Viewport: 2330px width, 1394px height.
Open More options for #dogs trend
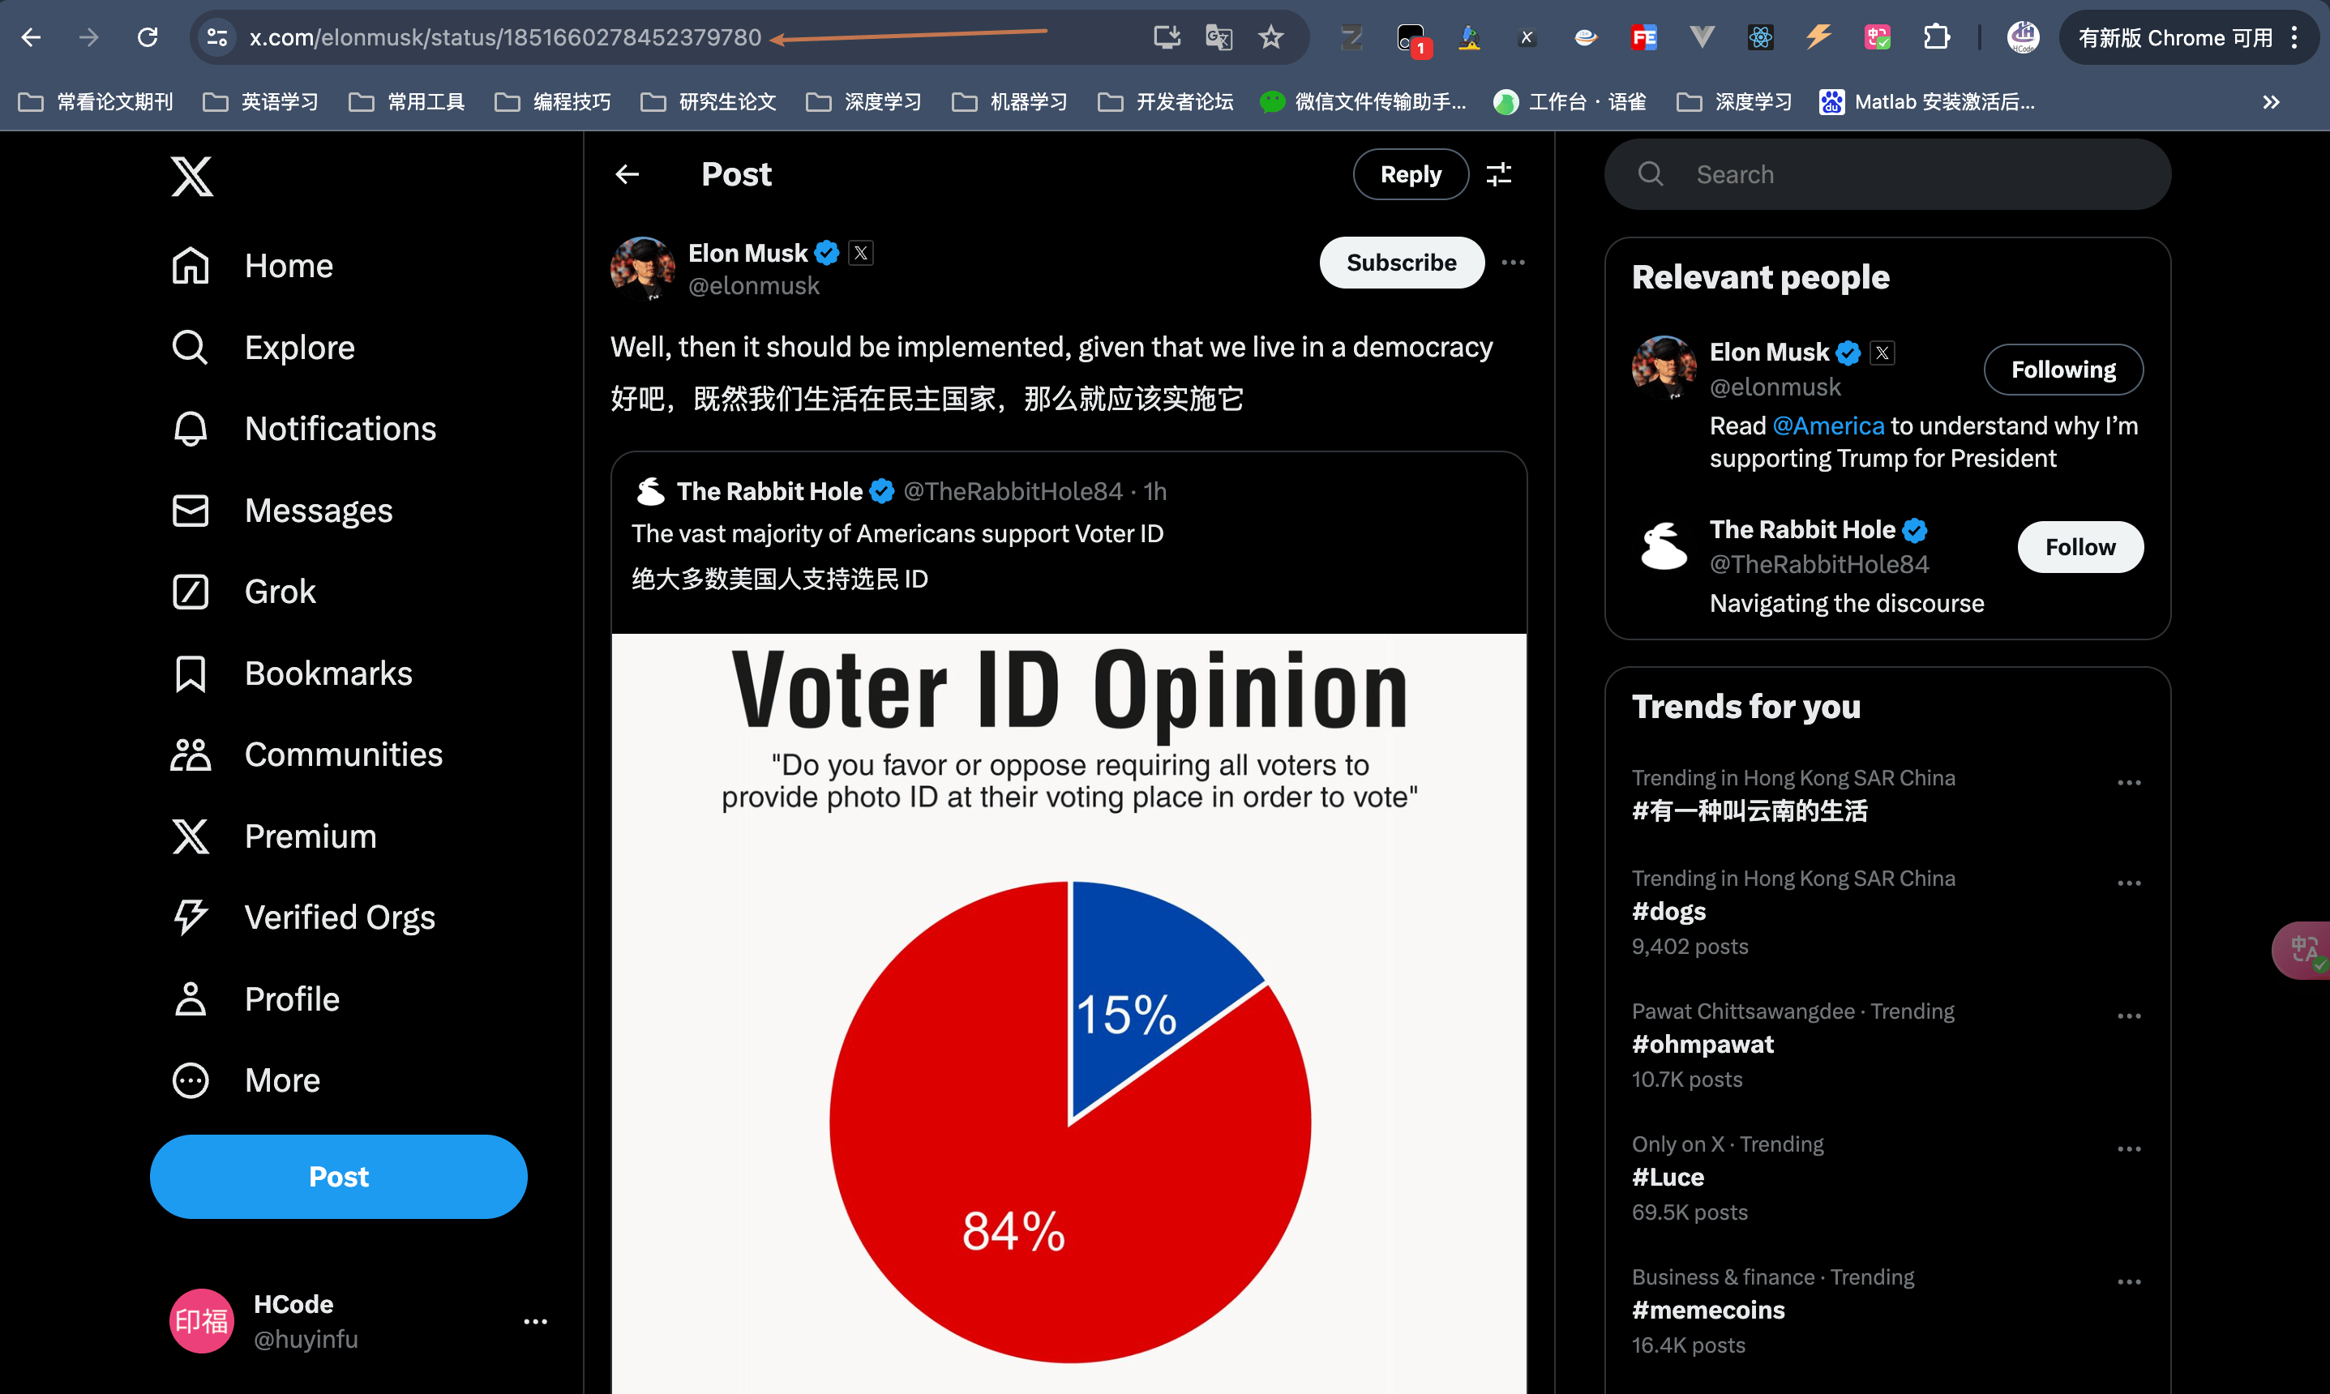coord(2128,883)
